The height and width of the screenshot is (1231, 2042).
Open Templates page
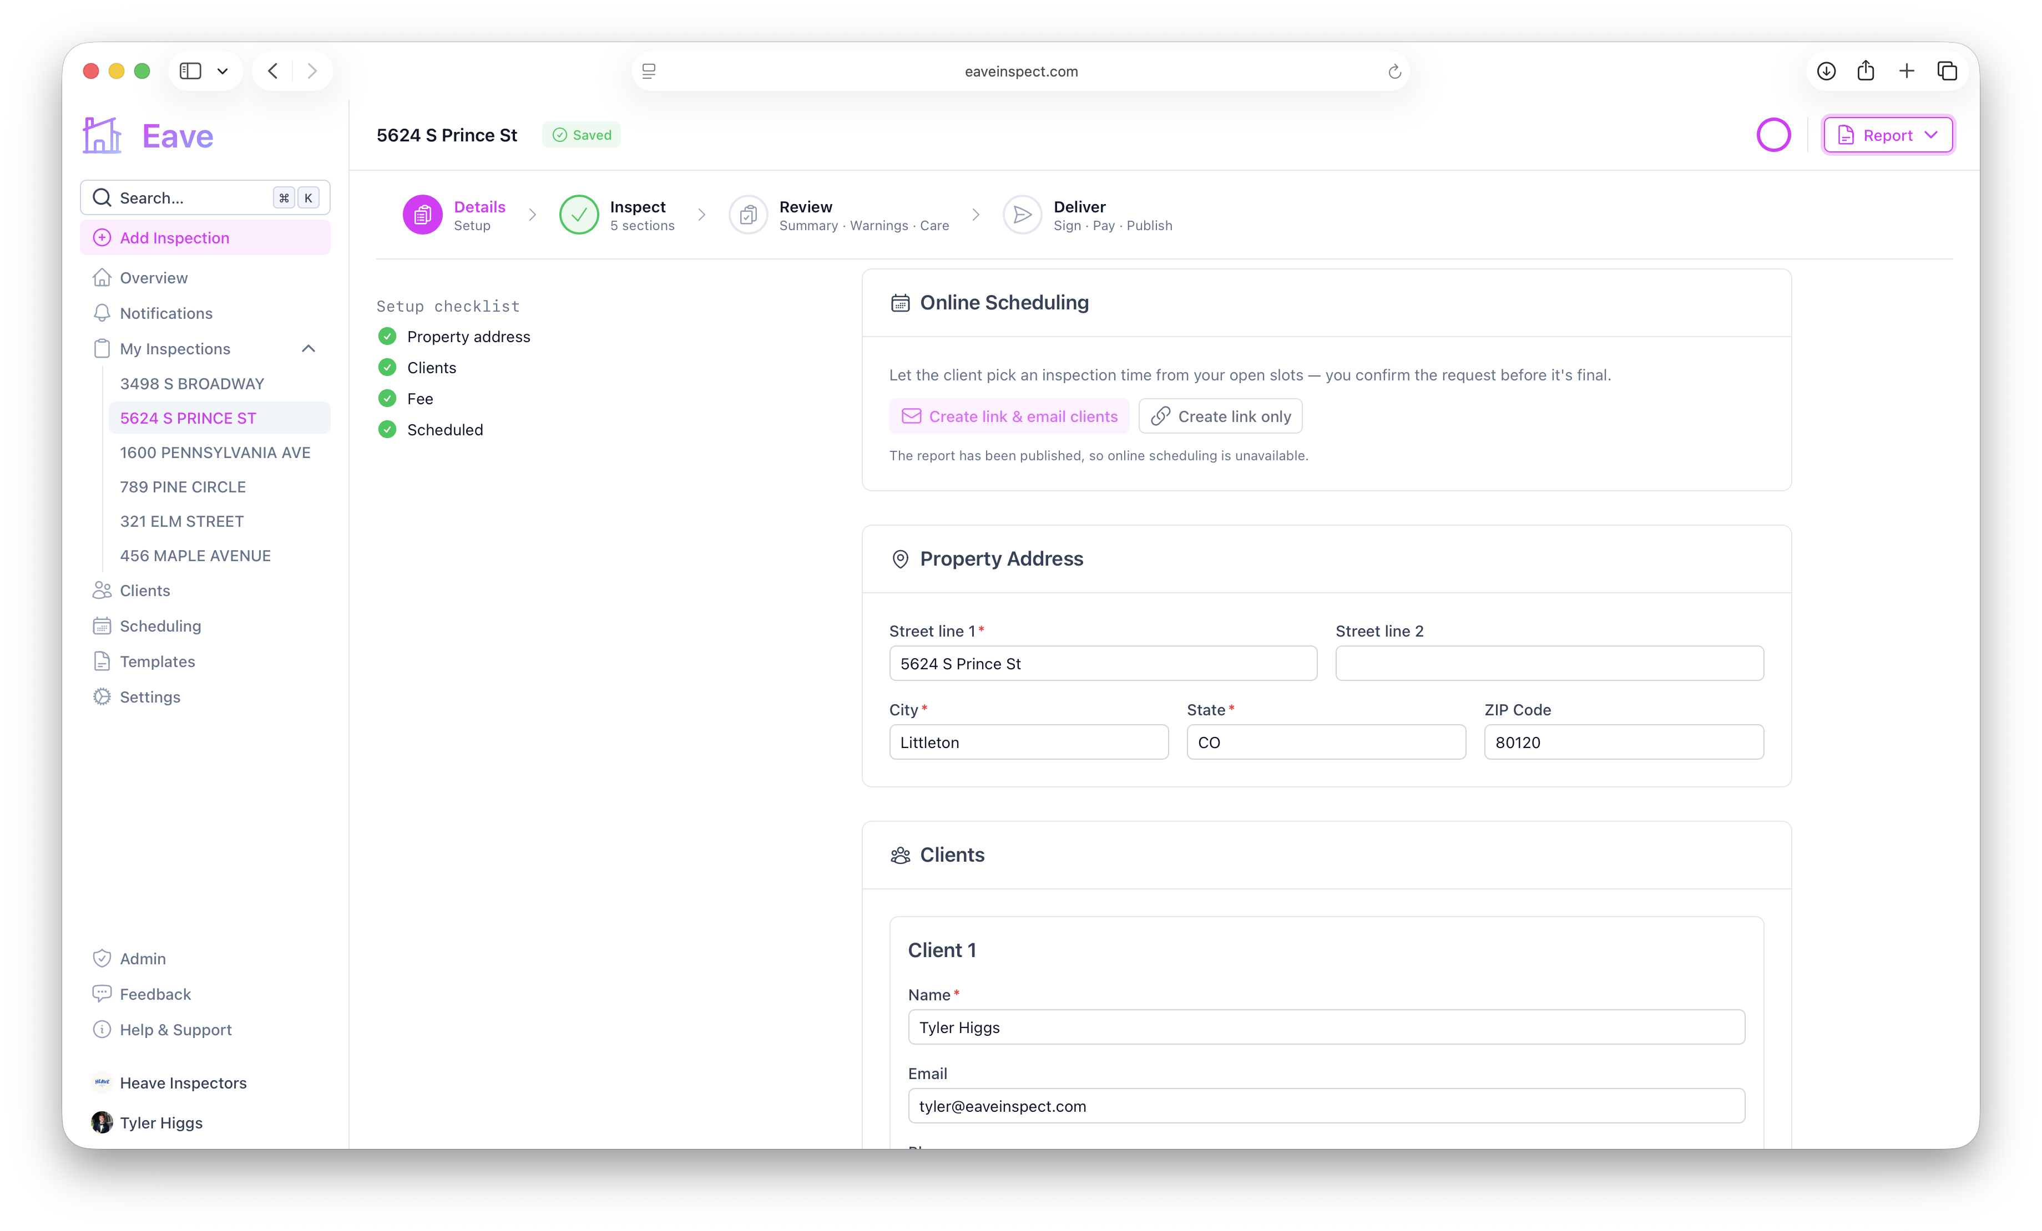[205, 662]
